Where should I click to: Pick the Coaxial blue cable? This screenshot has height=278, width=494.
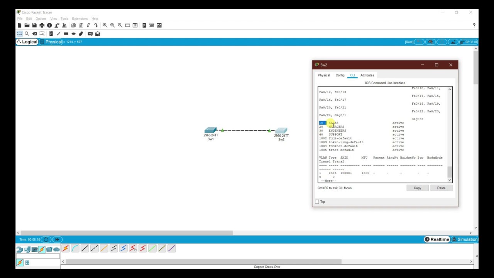(x=123, y=248)
